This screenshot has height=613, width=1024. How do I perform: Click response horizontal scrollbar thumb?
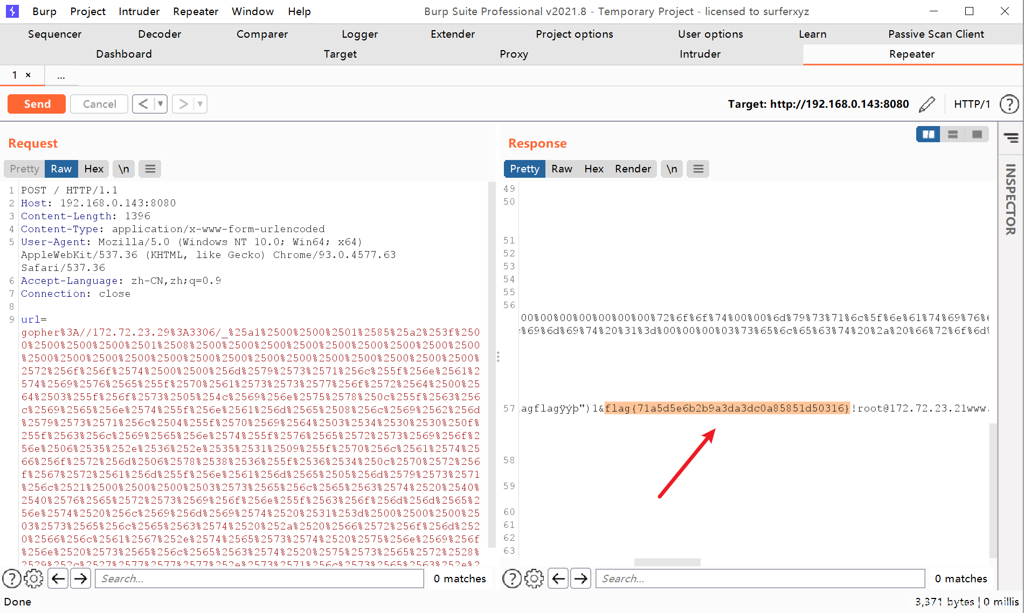(x=667, y=562)
